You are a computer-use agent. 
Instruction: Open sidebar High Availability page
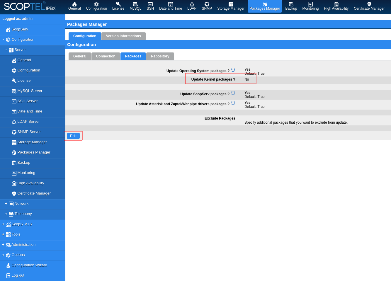tap(30, 183)
